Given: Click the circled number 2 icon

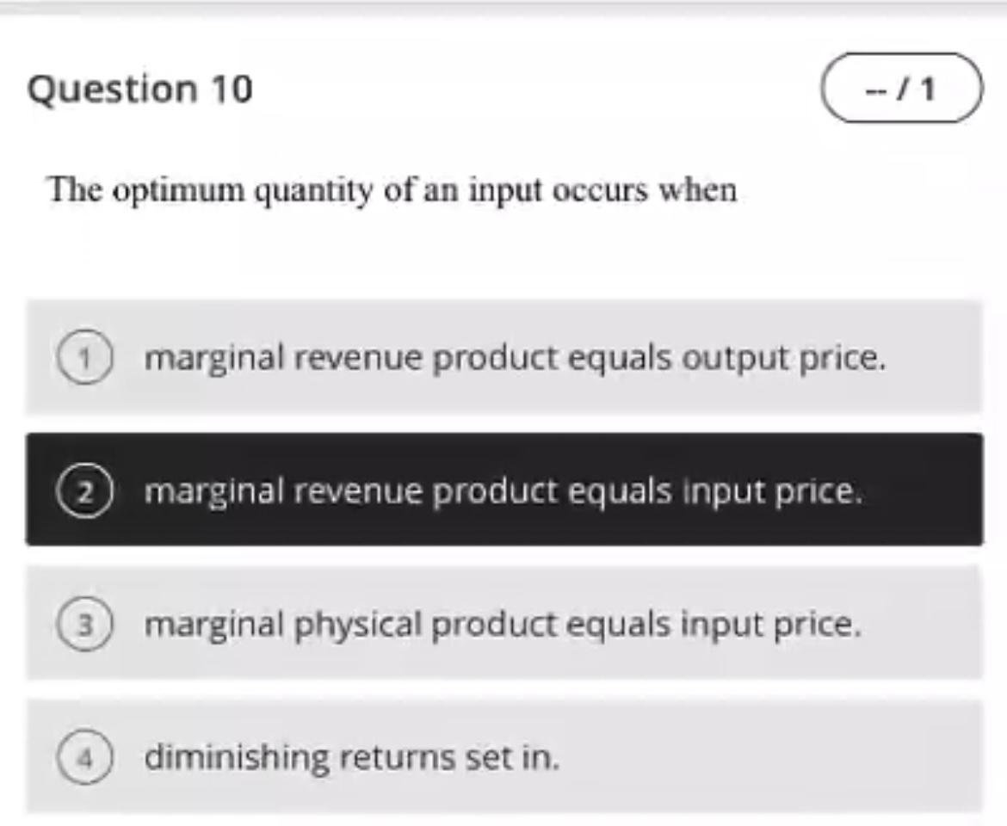Looking at the screenshot, I should click(x=85, y=490).
